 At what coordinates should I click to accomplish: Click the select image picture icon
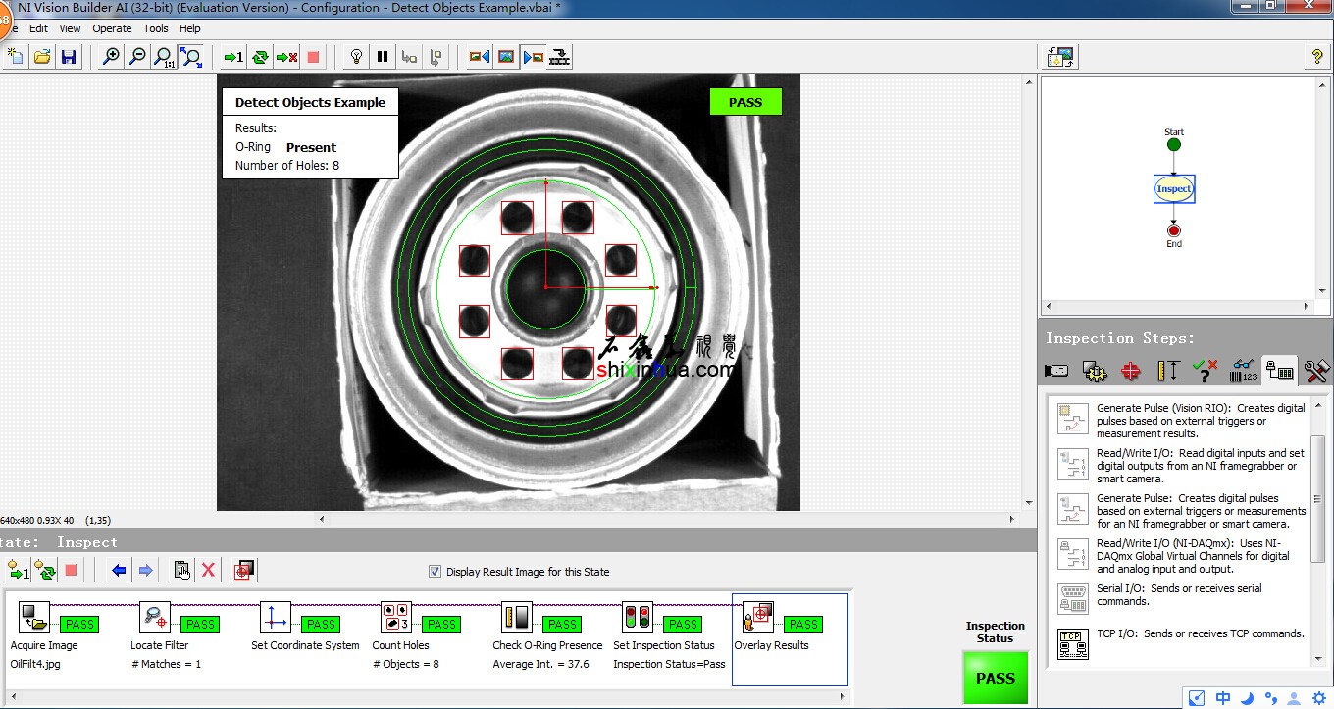tap(506, 57)
